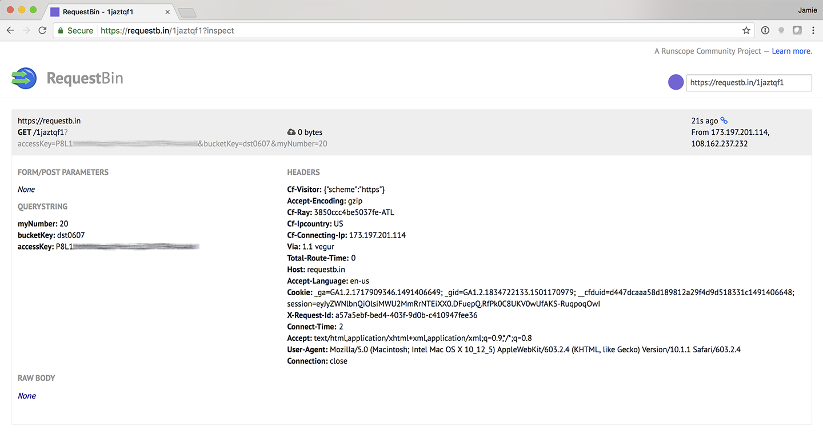Follow the Learn more link
Viewport: 823px width, 434px height.
point(791,51)
